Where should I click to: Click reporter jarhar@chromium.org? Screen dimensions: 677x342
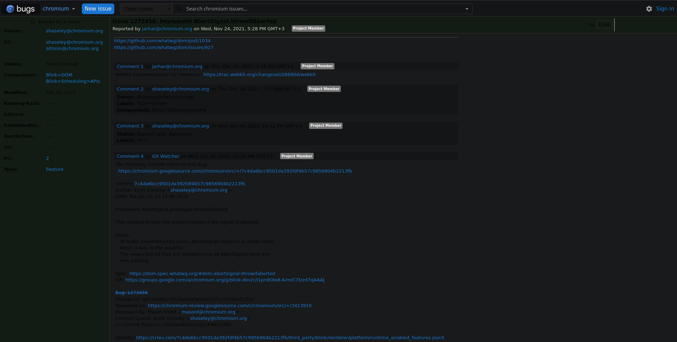point(167,29)
